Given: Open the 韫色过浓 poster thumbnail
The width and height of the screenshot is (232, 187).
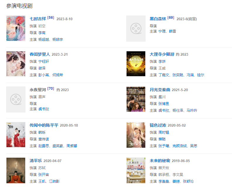Looking at the screenshot, I should [x=136, y=135].
